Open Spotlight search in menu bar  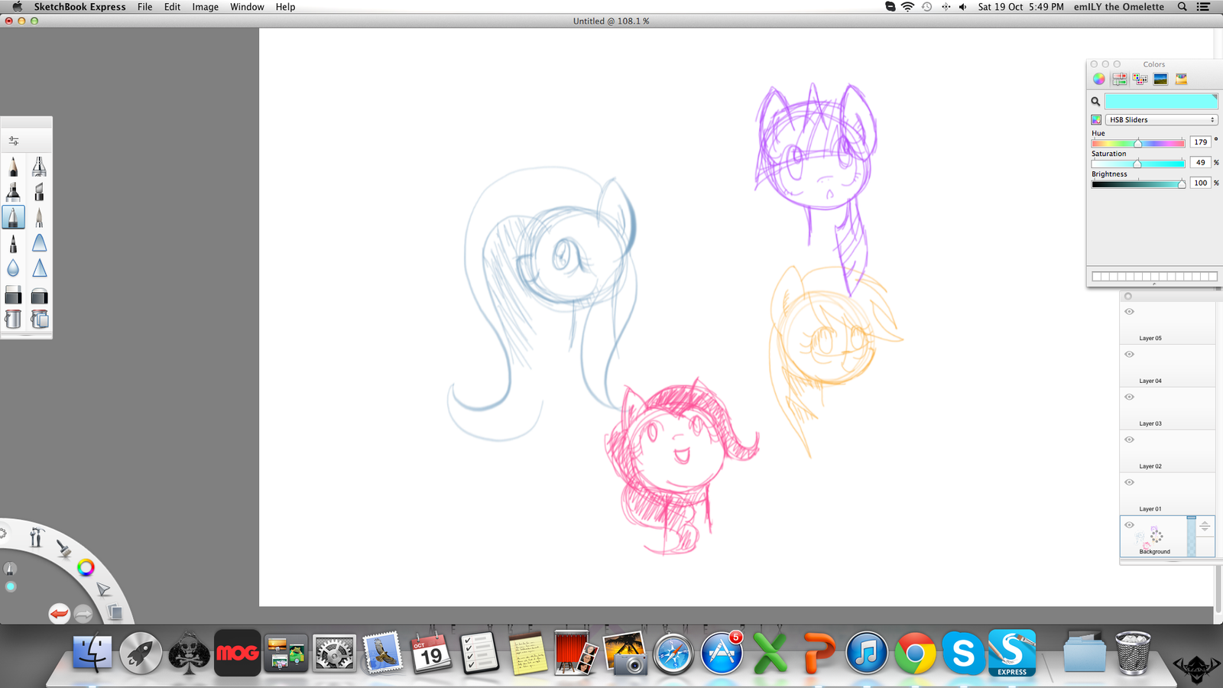[1182, 7]
